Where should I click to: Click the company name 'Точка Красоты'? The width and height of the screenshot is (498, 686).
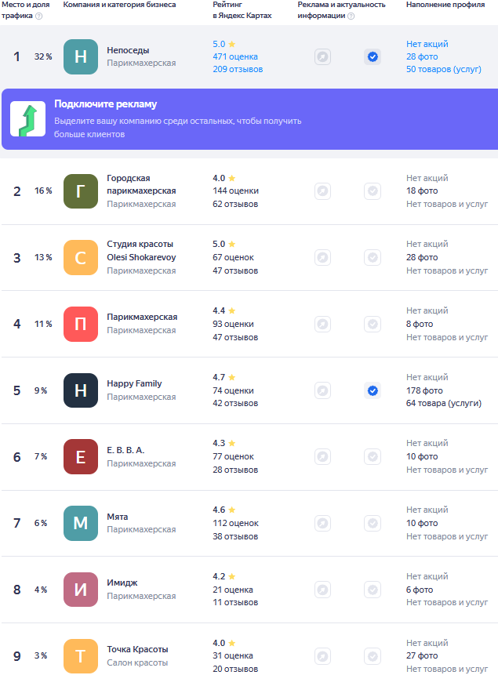(x=137, y=649)
